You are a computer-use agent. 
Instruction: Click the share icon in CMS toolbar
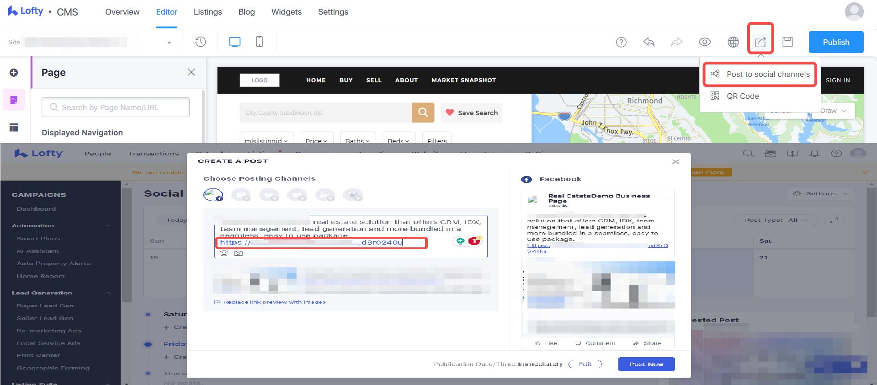pos(760,42)
